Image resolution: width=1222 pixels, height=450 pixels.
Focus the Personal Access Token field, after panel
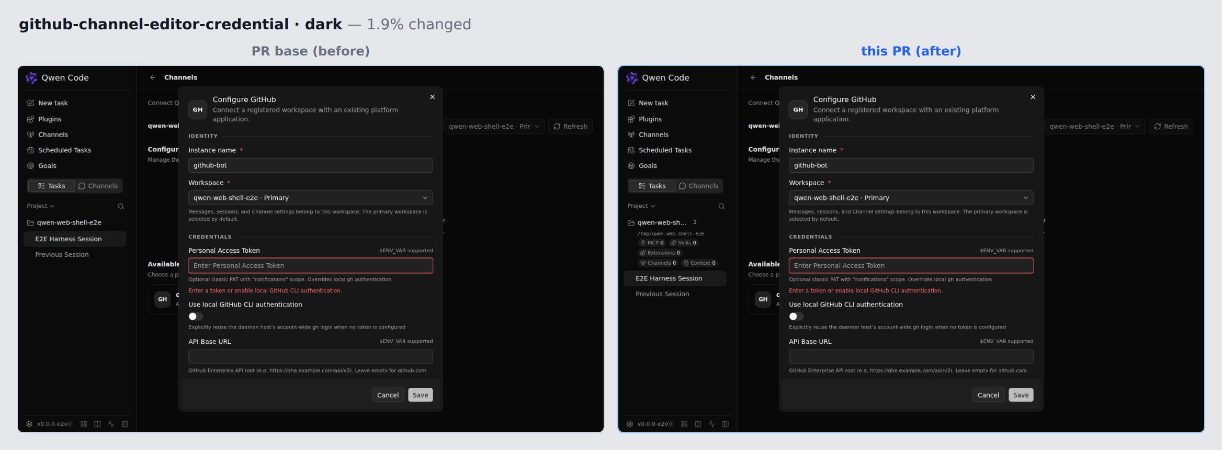[x=911, y=266]
